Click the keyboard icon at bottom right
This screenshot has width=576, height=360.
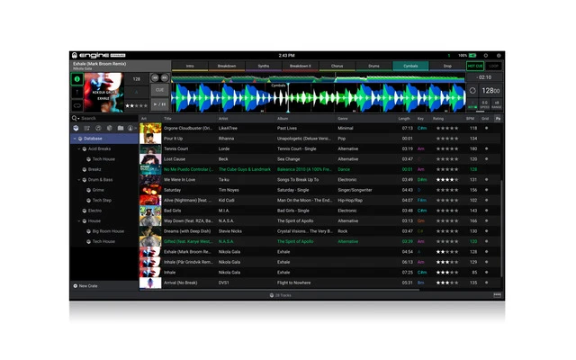498,295
